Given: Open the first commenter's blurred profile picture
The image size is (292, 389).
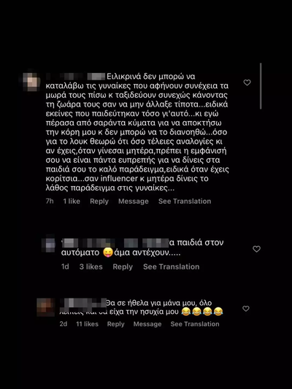Looking at the screenshot, I should 31,82.
